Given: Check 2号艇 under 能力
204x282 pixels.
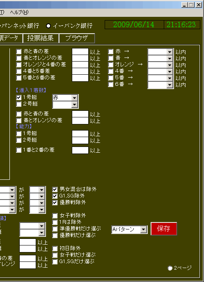Looking at the screenshot, I should (x=19, y=140).
